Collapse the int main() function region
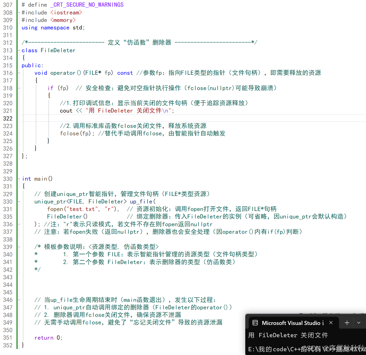Image resolution: width=366 pixels, height=355 pixels. pyautogui.click(x=19, y=179)
